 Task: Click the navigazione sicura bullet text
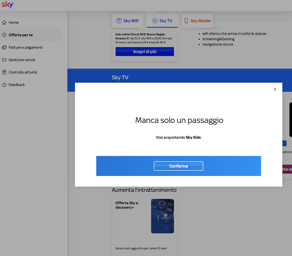click(217, 44)
